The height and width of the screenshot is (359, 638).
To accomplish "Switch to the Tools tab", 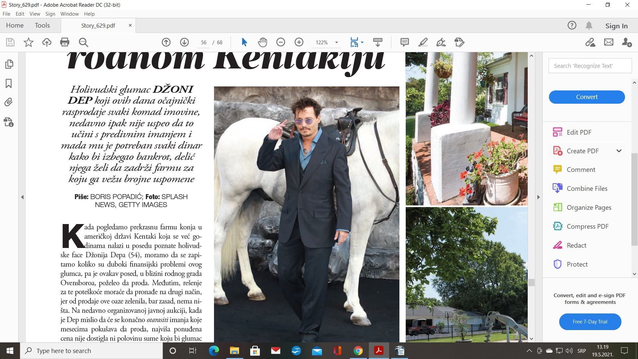I will click(x=42, y=26).
